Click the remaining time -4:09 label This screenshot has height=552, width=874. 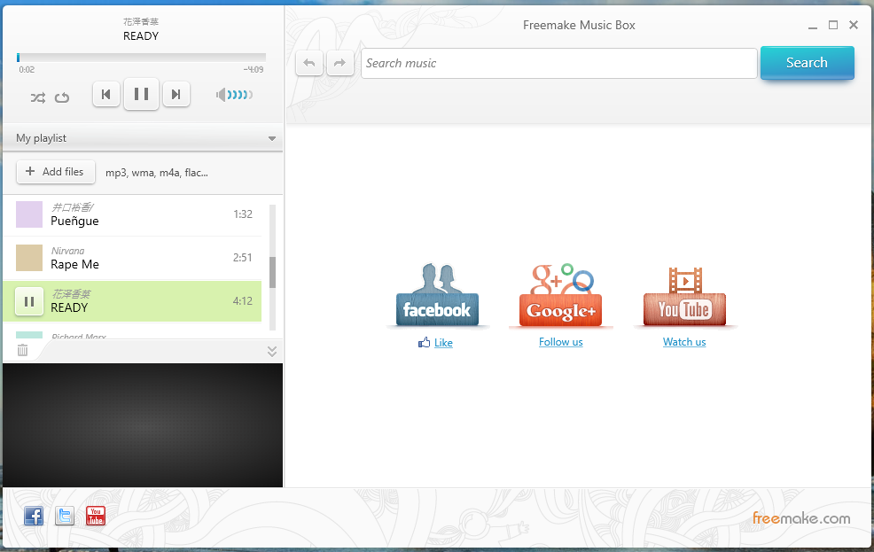point(254,70)
